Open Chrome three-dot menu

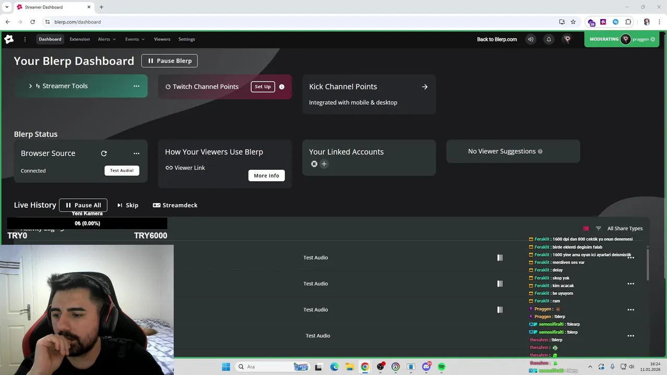point(659,22)
